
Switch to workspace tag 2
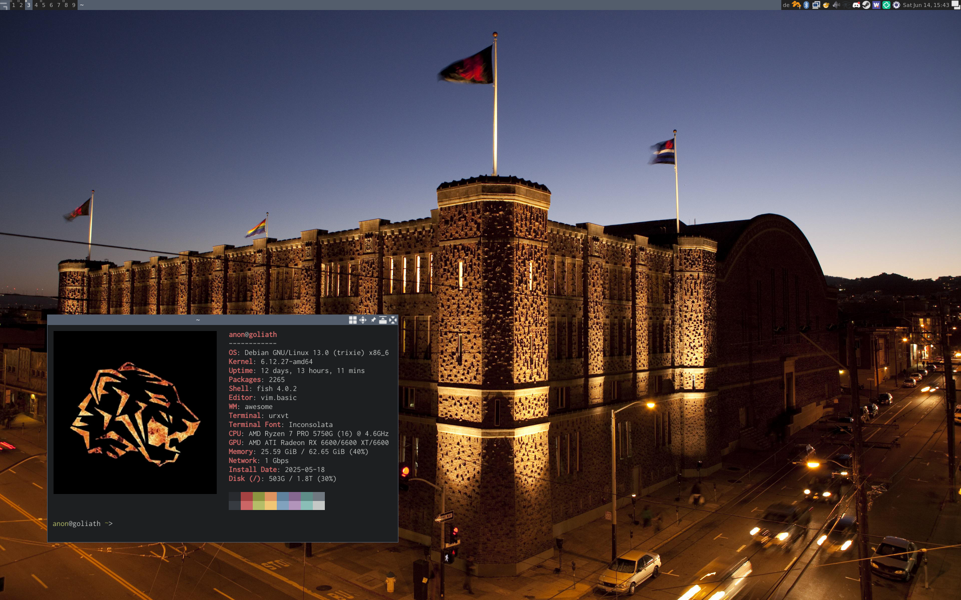click(21, 5)
